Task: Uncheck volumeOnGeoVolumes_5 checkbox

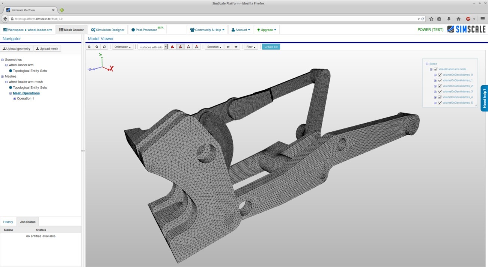Action: pos(440,103)
